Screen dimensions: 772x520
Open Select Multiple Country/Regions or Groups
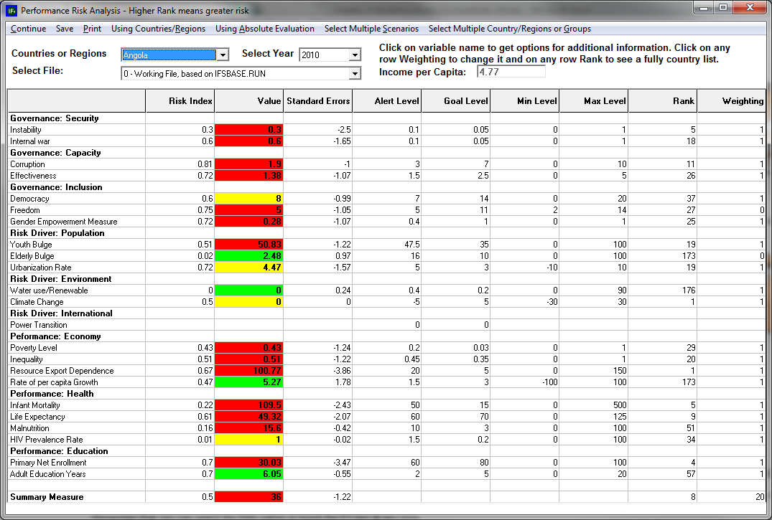click(x=511, y=29)
